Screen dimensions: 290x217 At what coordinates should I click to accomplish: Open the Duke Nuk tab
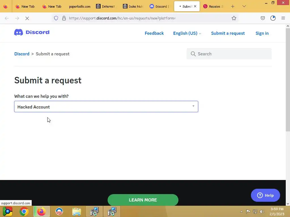pos(133,6)
